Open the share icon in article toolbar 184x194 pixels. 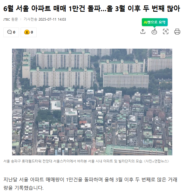tap(143, 31)
